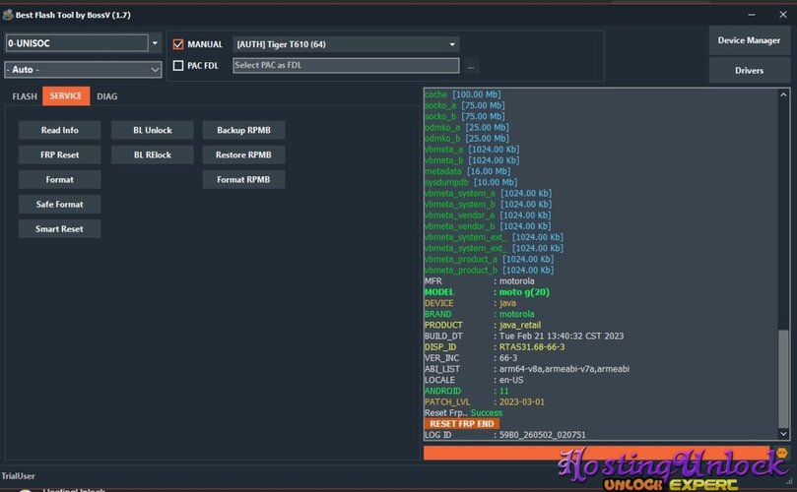Click the metadata [16.00 Mb] log line
797x492 pixels.
[467, 171]
